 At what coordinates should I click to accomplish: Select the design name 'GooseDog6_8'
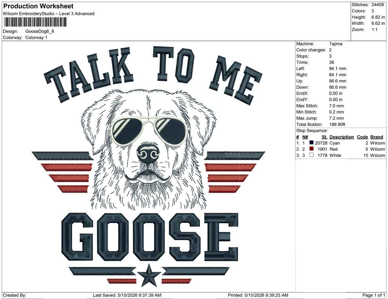(x=40, y=31)
